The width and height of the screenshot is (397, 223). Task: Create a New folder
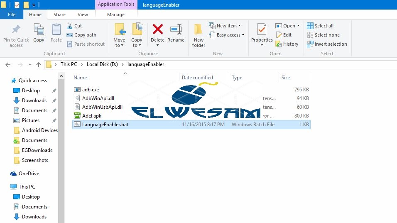pyautogui.click(x=198, y=35)
